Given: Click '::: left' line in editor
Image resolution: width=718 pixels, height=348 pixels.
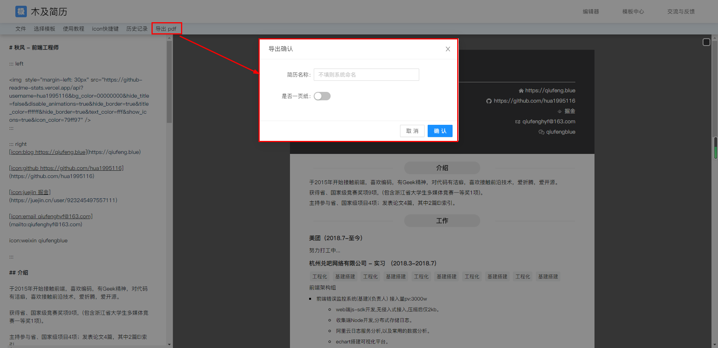Looking at the screenshot, I should (16, 64).
